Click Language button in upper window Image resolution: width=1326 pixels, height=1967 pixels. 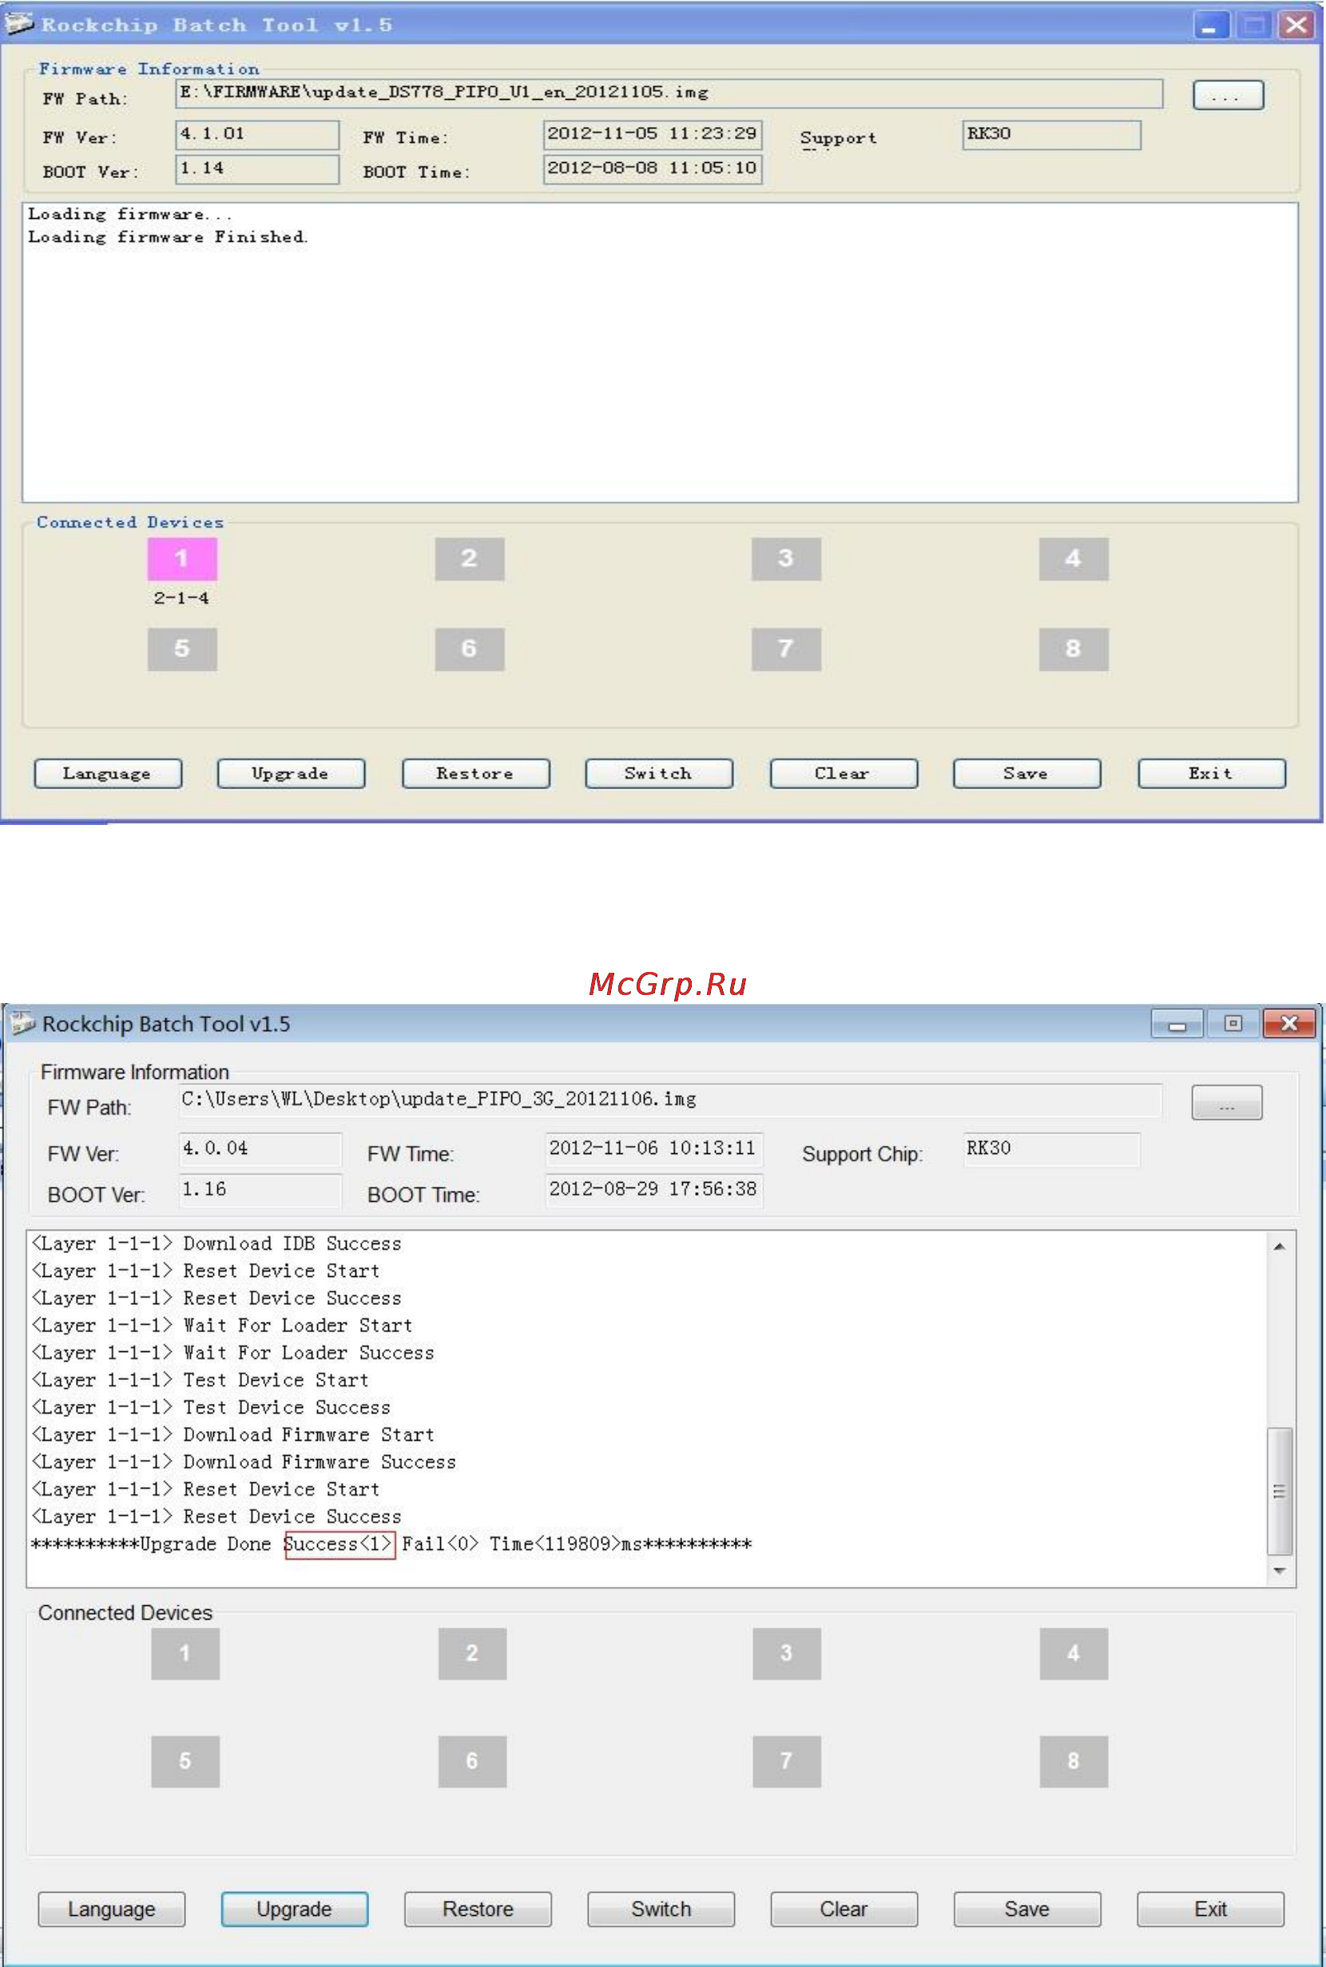point(107,773)
